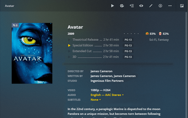
Task: Click the add to playlist icon
Action: coord(132,6)
